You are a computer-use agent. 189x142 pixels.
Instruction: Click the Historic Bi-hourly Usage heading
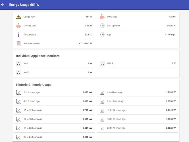coord(34,85)
